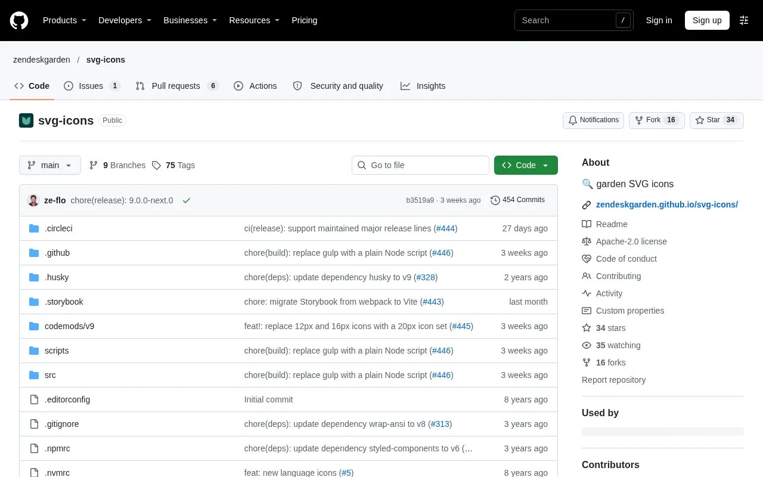Click the svg-icons repository avatar

[x=26, y=120]
